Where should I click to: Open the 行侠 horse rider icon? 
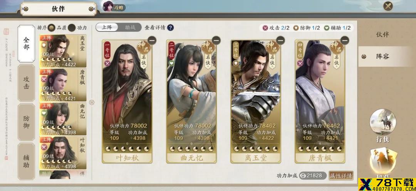coord(382,122)
